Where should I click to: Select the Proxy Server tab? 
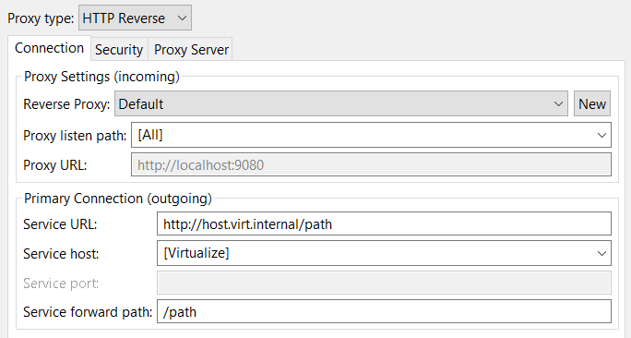click(x=191, y=50)
